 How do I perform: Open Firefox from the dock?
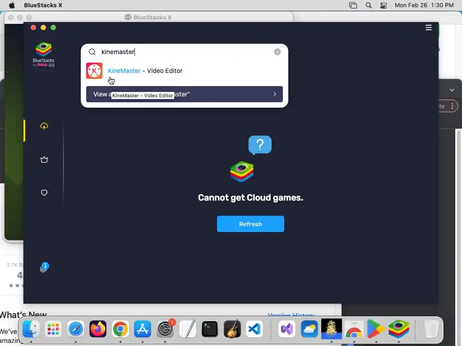click(98, 329)
